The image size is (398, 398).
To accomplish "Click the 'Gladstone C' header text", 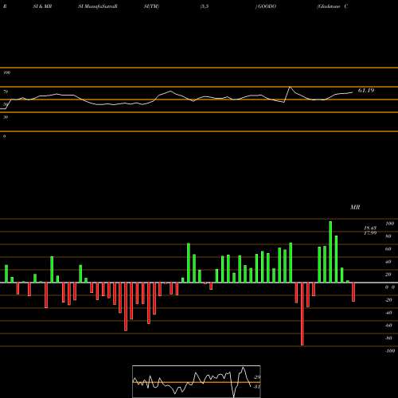I will click(332, 6).
